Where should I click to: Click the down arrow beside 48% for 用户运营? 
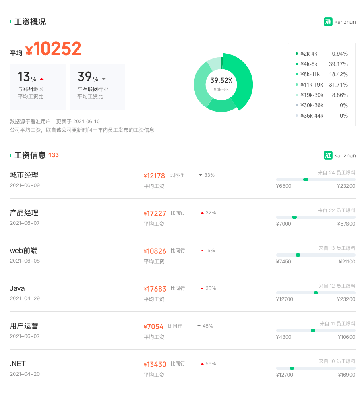click(199, 326)
